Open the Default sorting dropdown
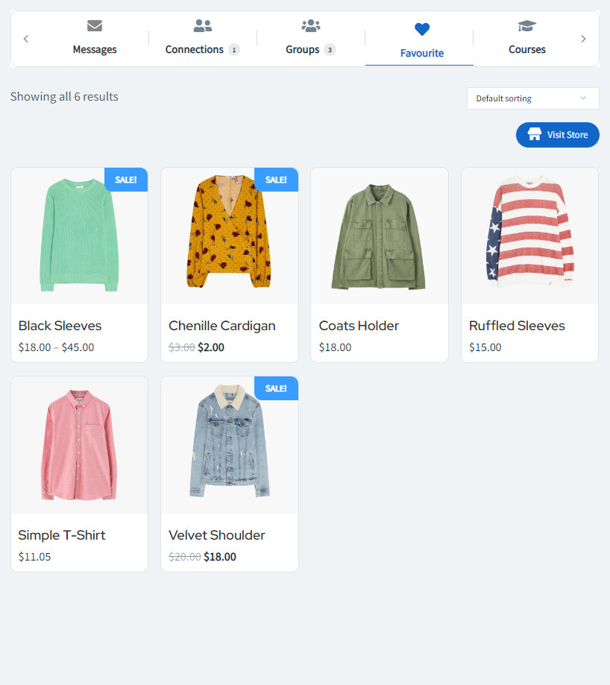The image size is (610, 685). 532,98
